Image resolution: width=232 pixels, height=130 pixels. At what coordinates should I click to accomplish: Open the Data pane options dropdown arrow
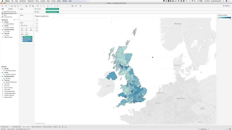(x=18, y=9)
